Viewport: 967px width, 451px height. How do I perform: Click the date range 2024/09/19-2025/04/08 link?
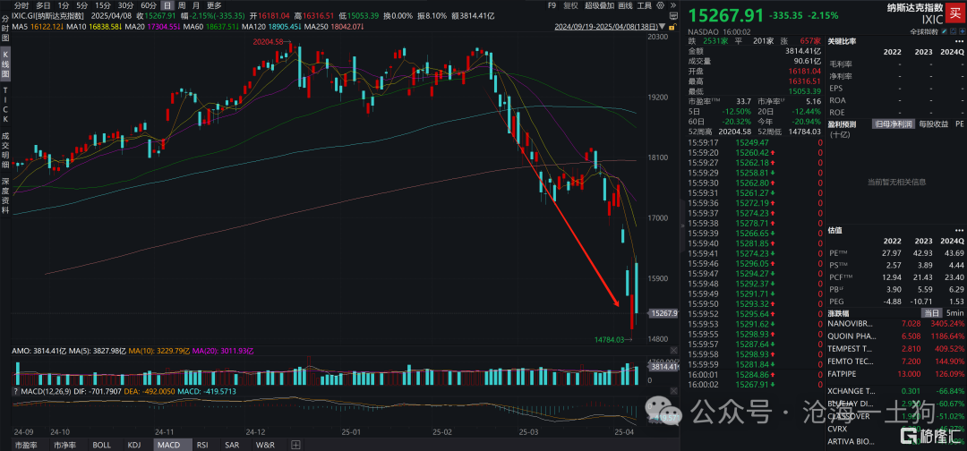click(x=606, y=27)
